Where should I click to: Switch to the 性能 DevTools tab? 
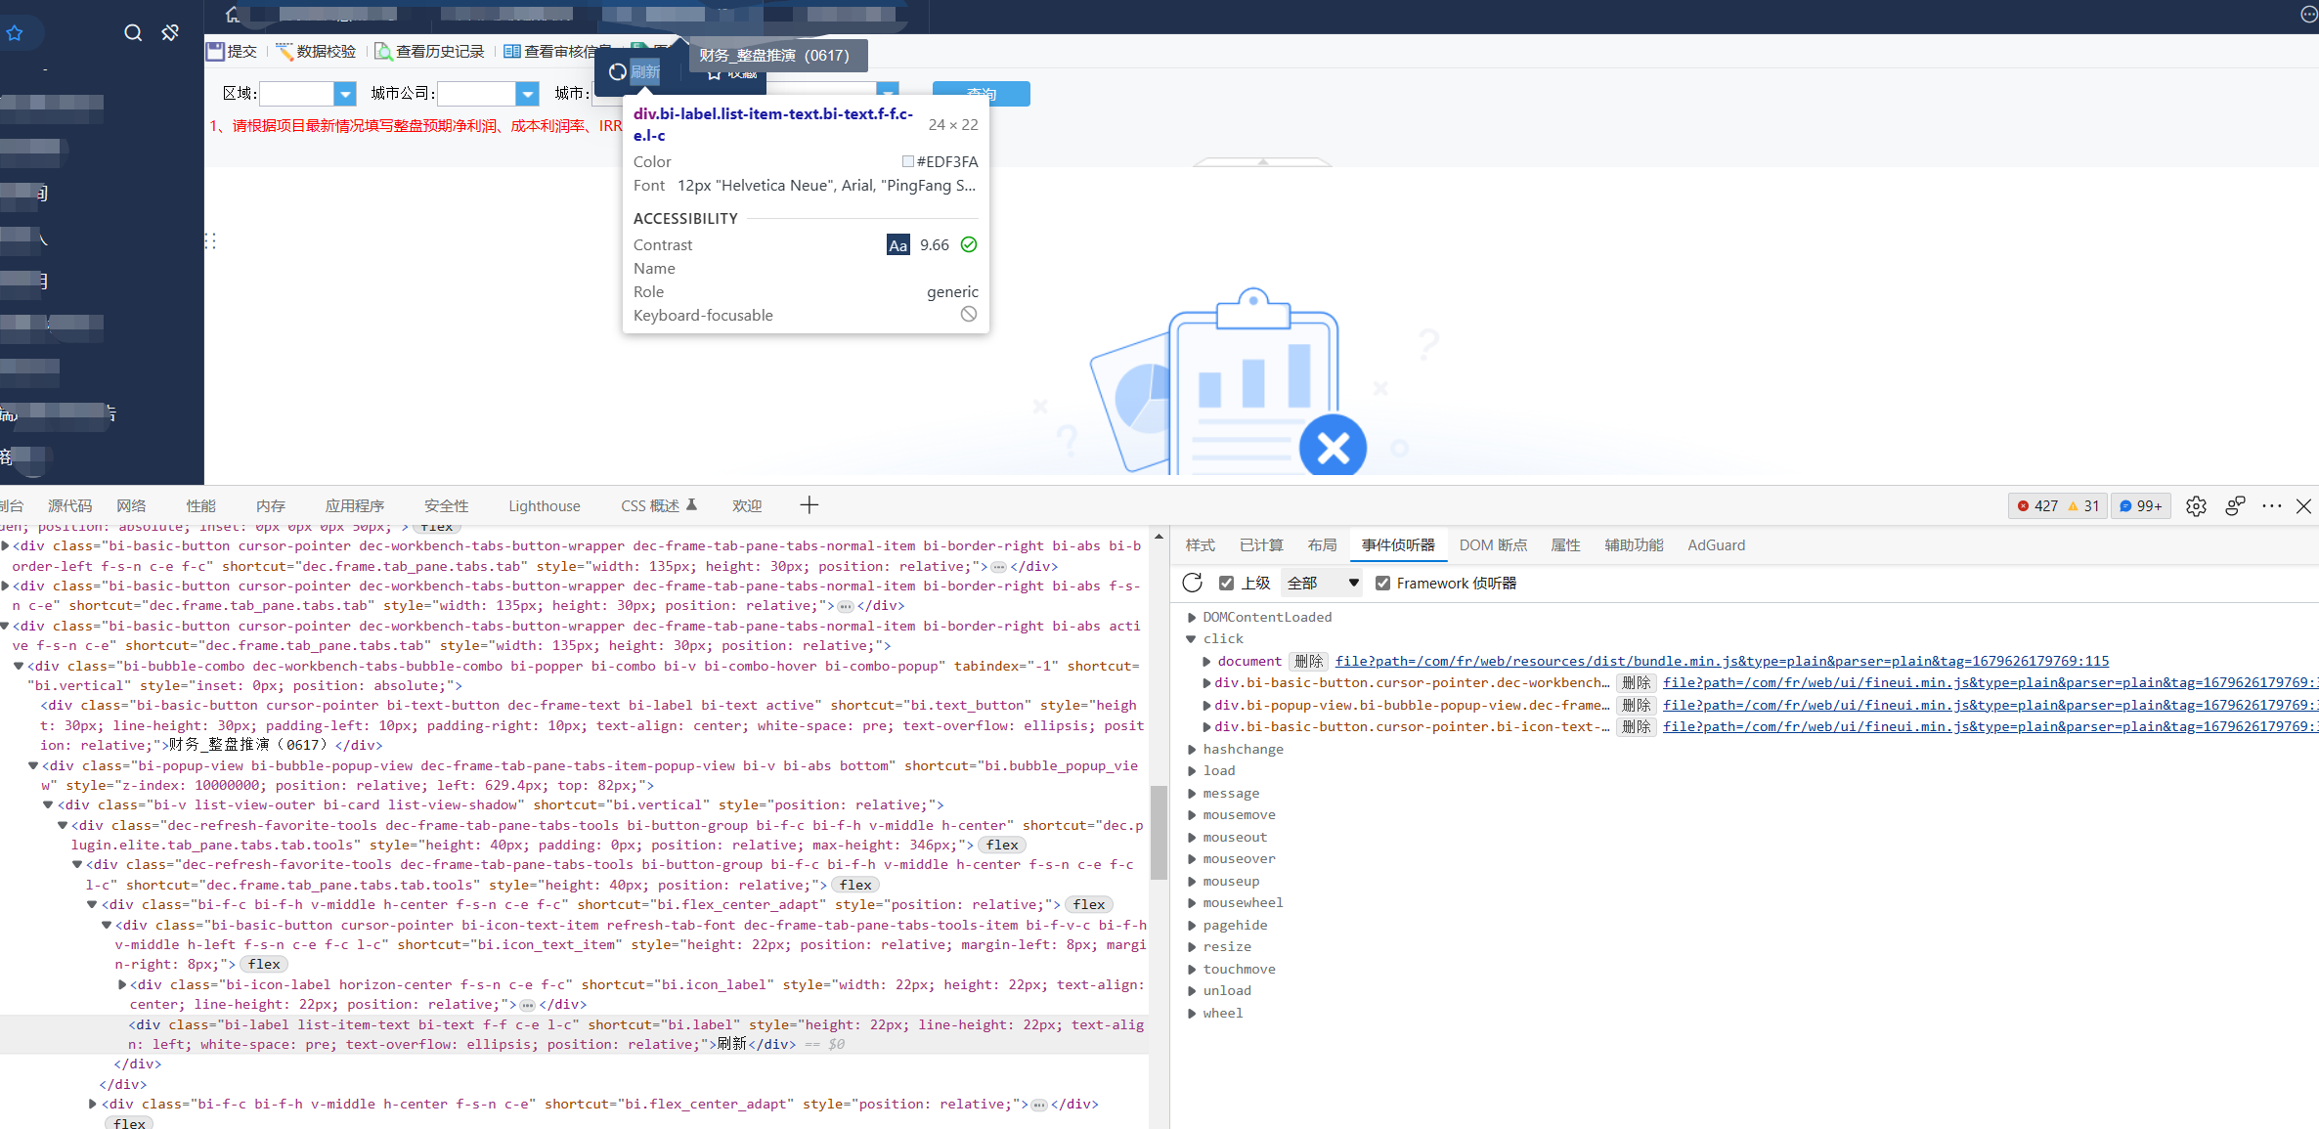201,505
